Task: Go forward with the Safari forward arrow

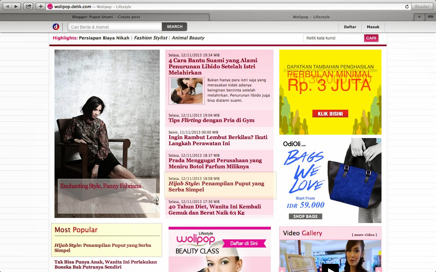Action: point(16,6)
